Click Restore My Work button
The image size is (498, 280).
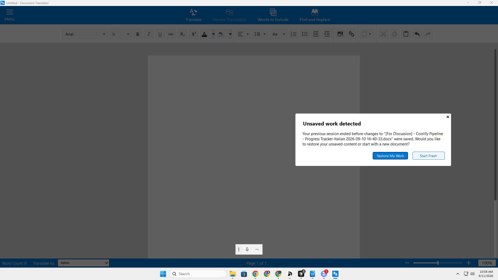click(390, 156)
